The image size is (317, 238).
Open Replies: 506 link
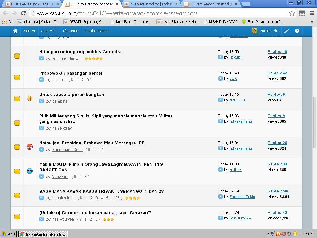click(x=278, y=191)
